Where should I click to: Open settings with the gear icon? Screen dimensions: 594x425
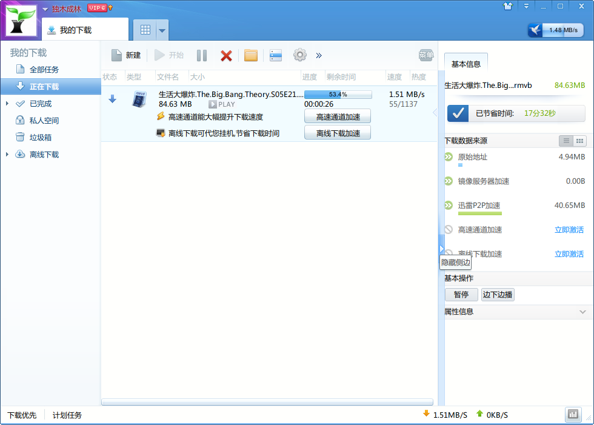click(x=299, y=55)
